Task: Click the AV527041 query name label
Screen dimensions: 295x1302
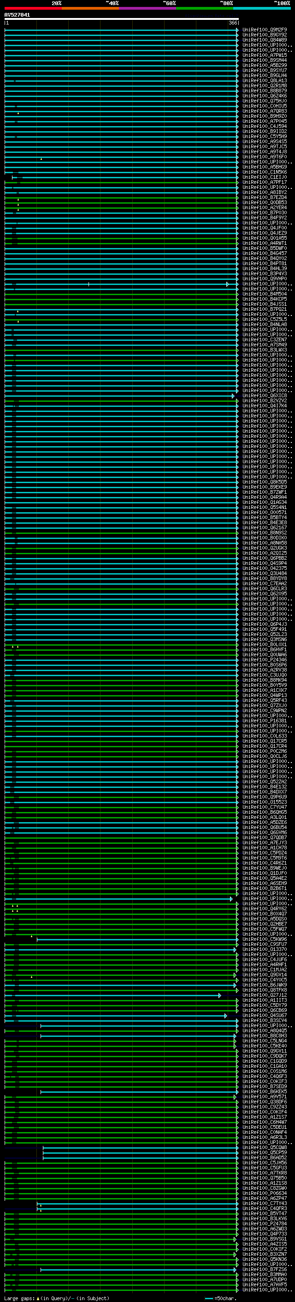Action: click(x=17, y=15)
